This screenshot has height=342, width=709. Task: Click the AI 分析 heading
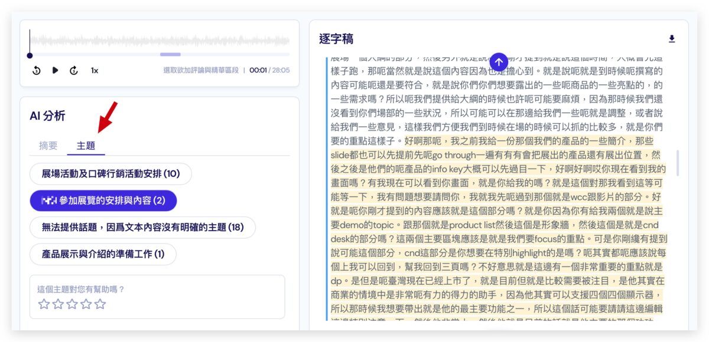pos(47,116)
